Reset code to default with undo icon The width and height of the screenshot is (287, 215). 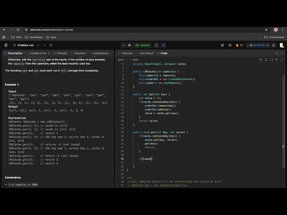[x=277, y=60]
